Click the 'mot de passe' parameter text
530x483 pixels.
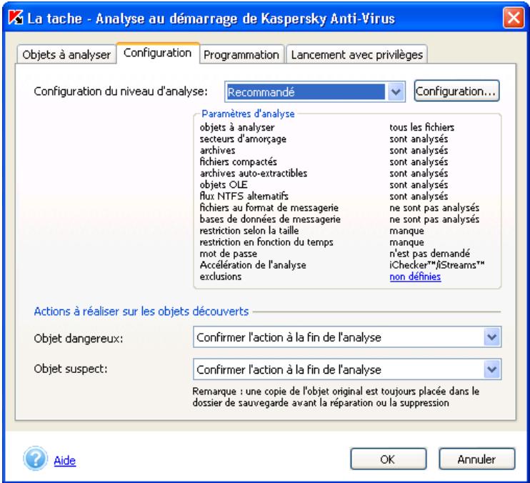pos(228,254)
